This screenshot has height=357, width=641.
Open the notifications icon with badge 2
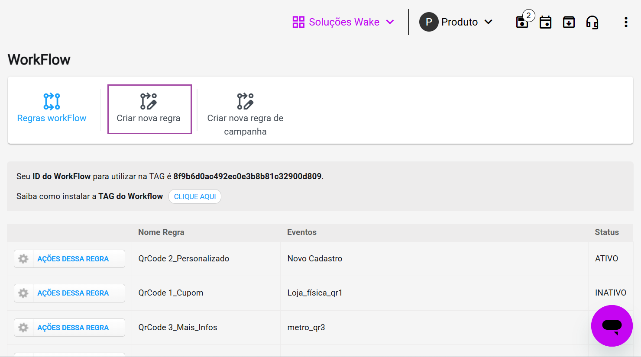(523, 22)
